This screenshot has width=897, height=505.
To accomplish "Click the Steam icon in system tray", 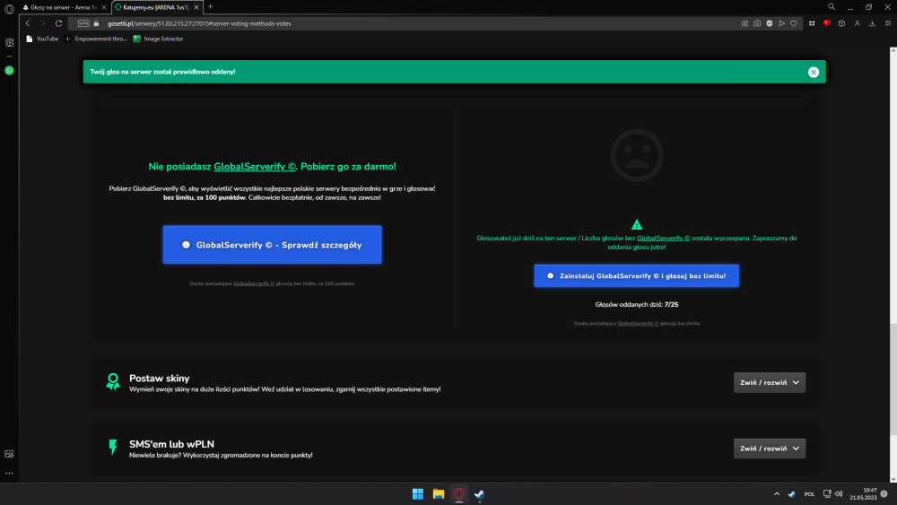I will 792,494.
